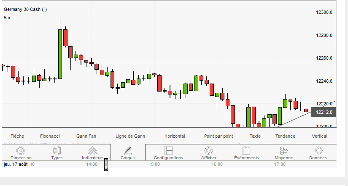Open the Configurations layout icon

pos(168,150)
